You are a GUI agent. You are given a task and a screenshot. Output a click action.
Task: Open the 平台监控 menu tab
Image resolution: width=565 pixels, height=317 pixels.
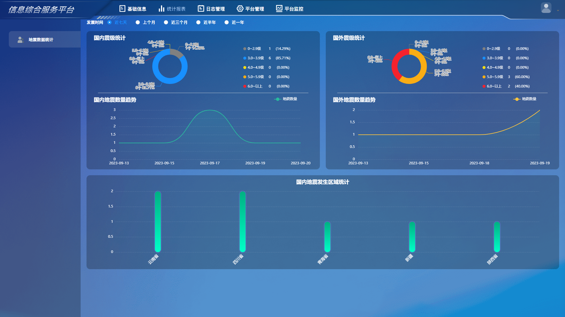pyautogui.click(x=294, y=9)
